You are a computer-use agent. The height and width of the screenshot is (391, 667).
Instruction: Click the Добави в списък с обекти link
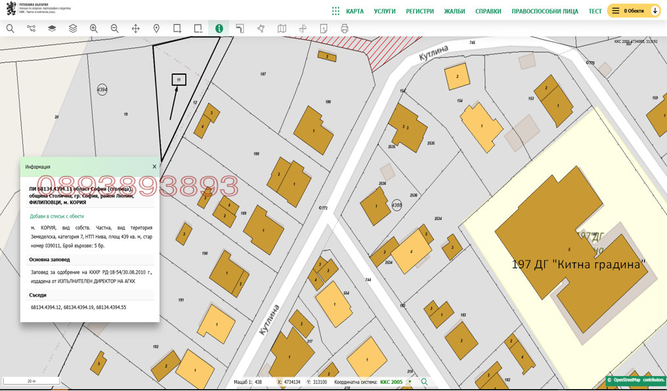click(57, 216)
